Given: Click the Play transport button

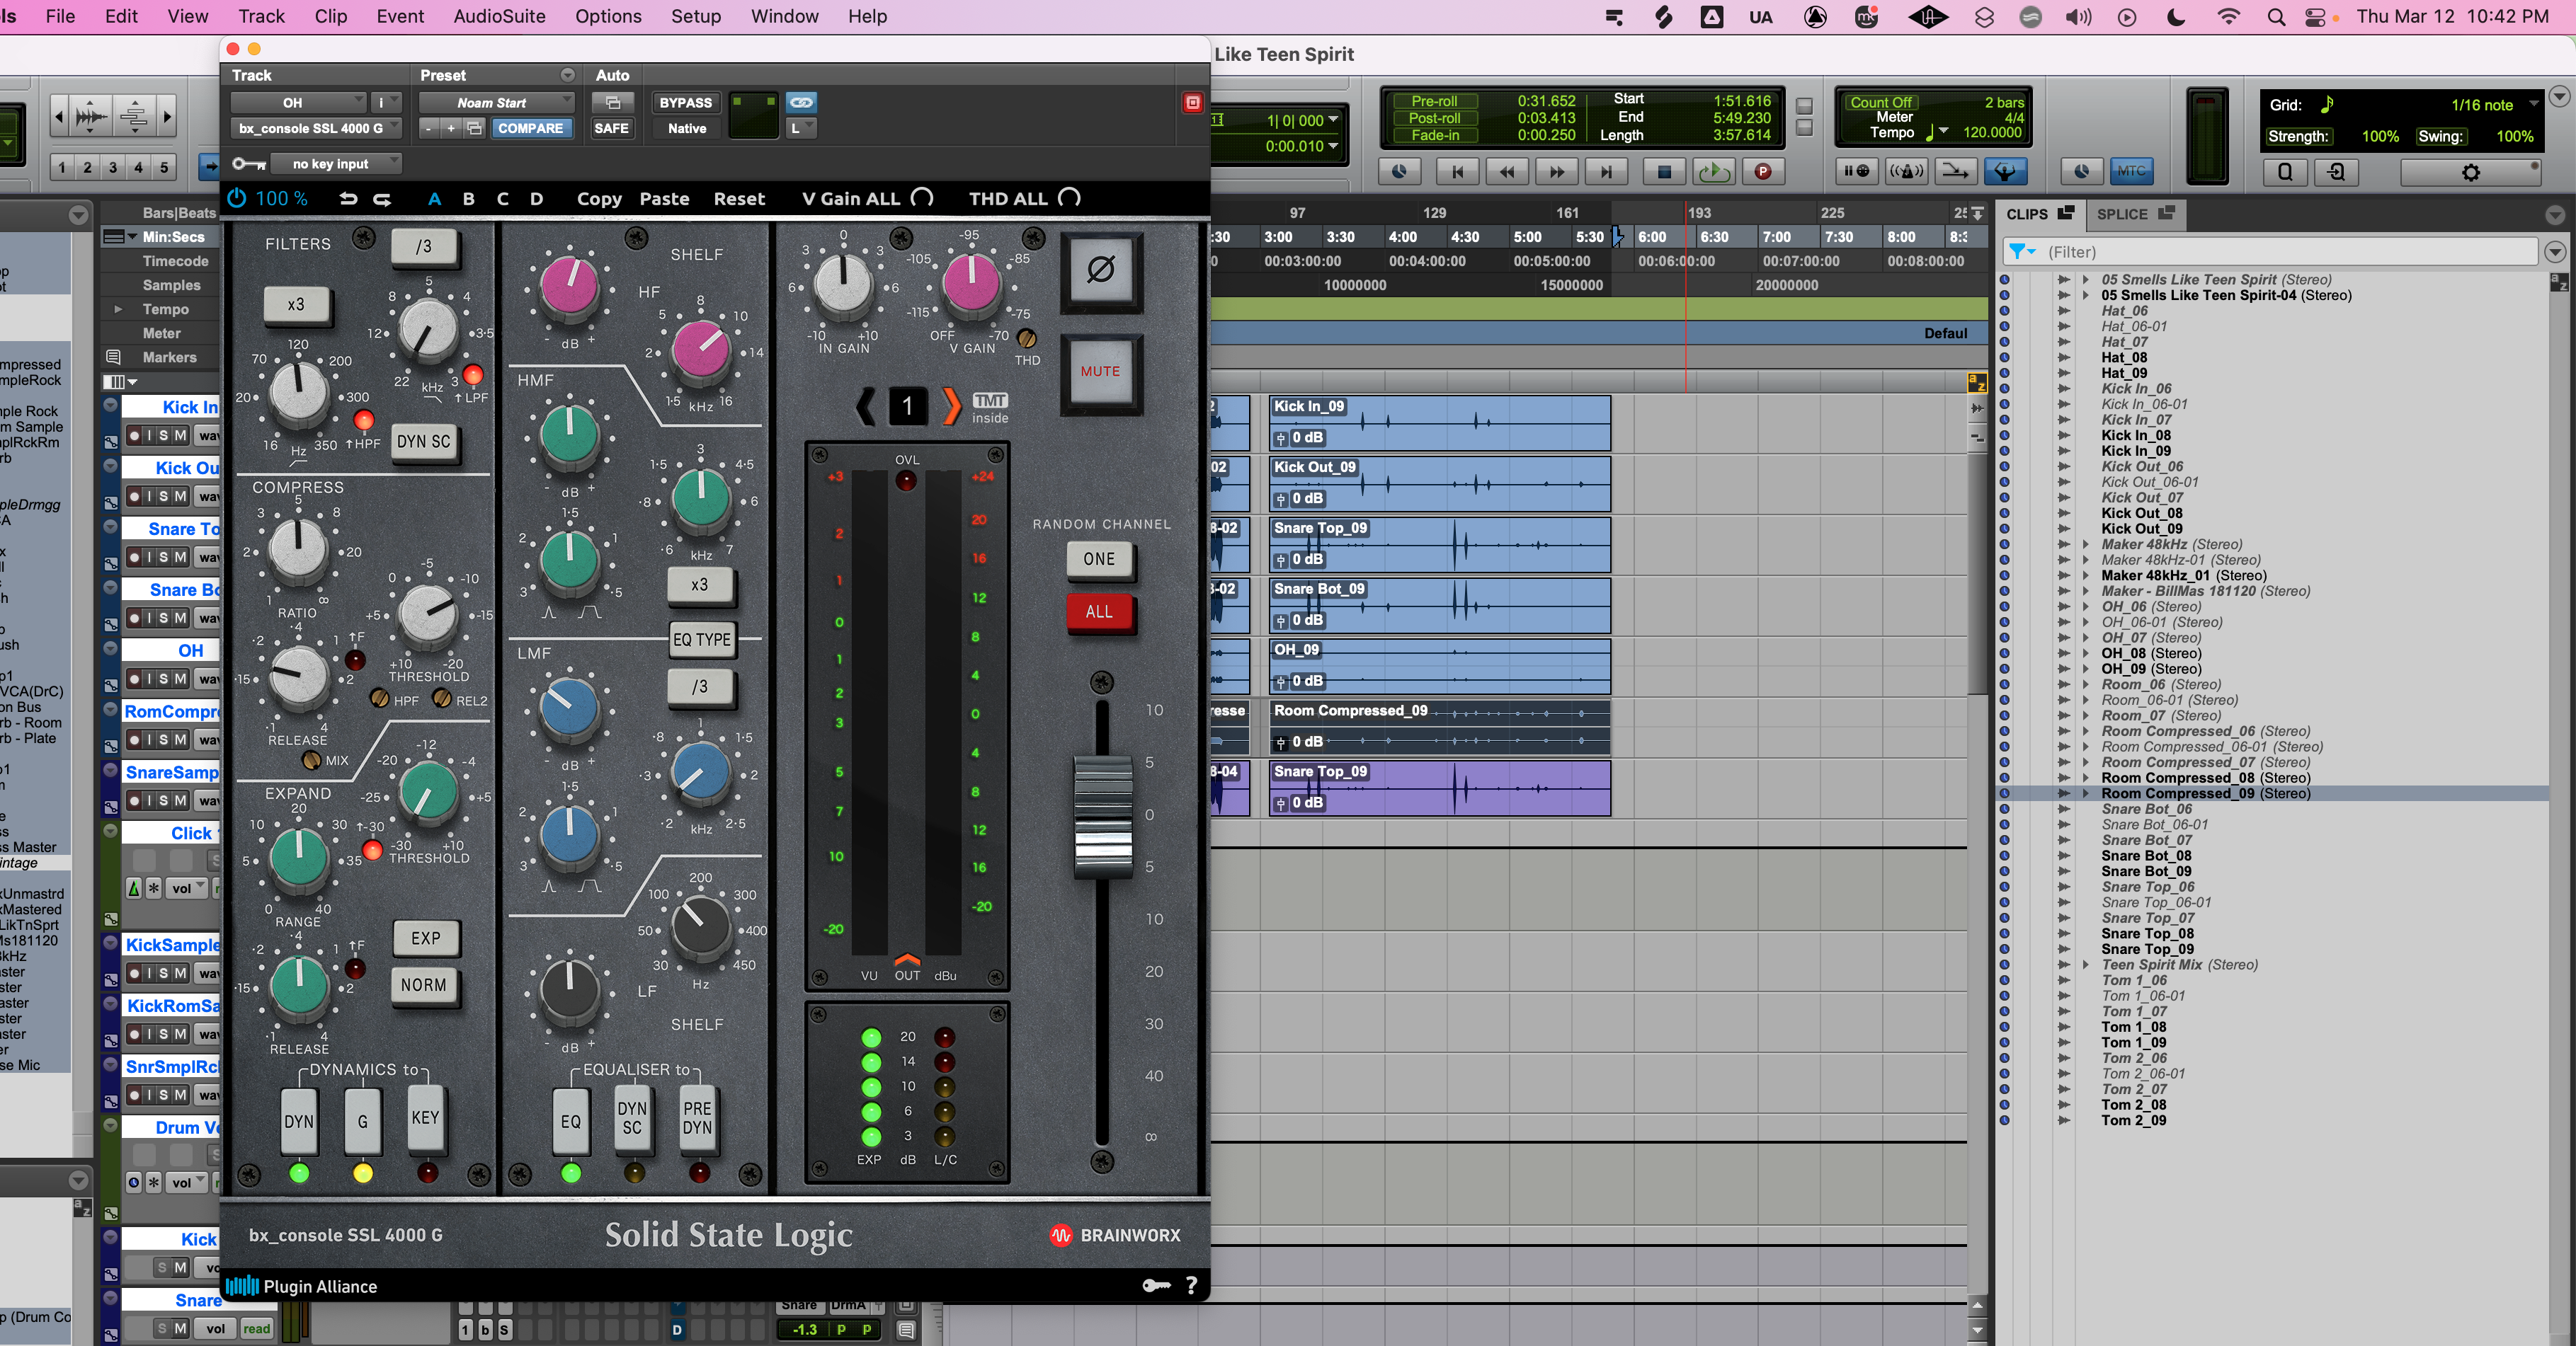Looking at the screenshot, I should [x=1714, y=172].
